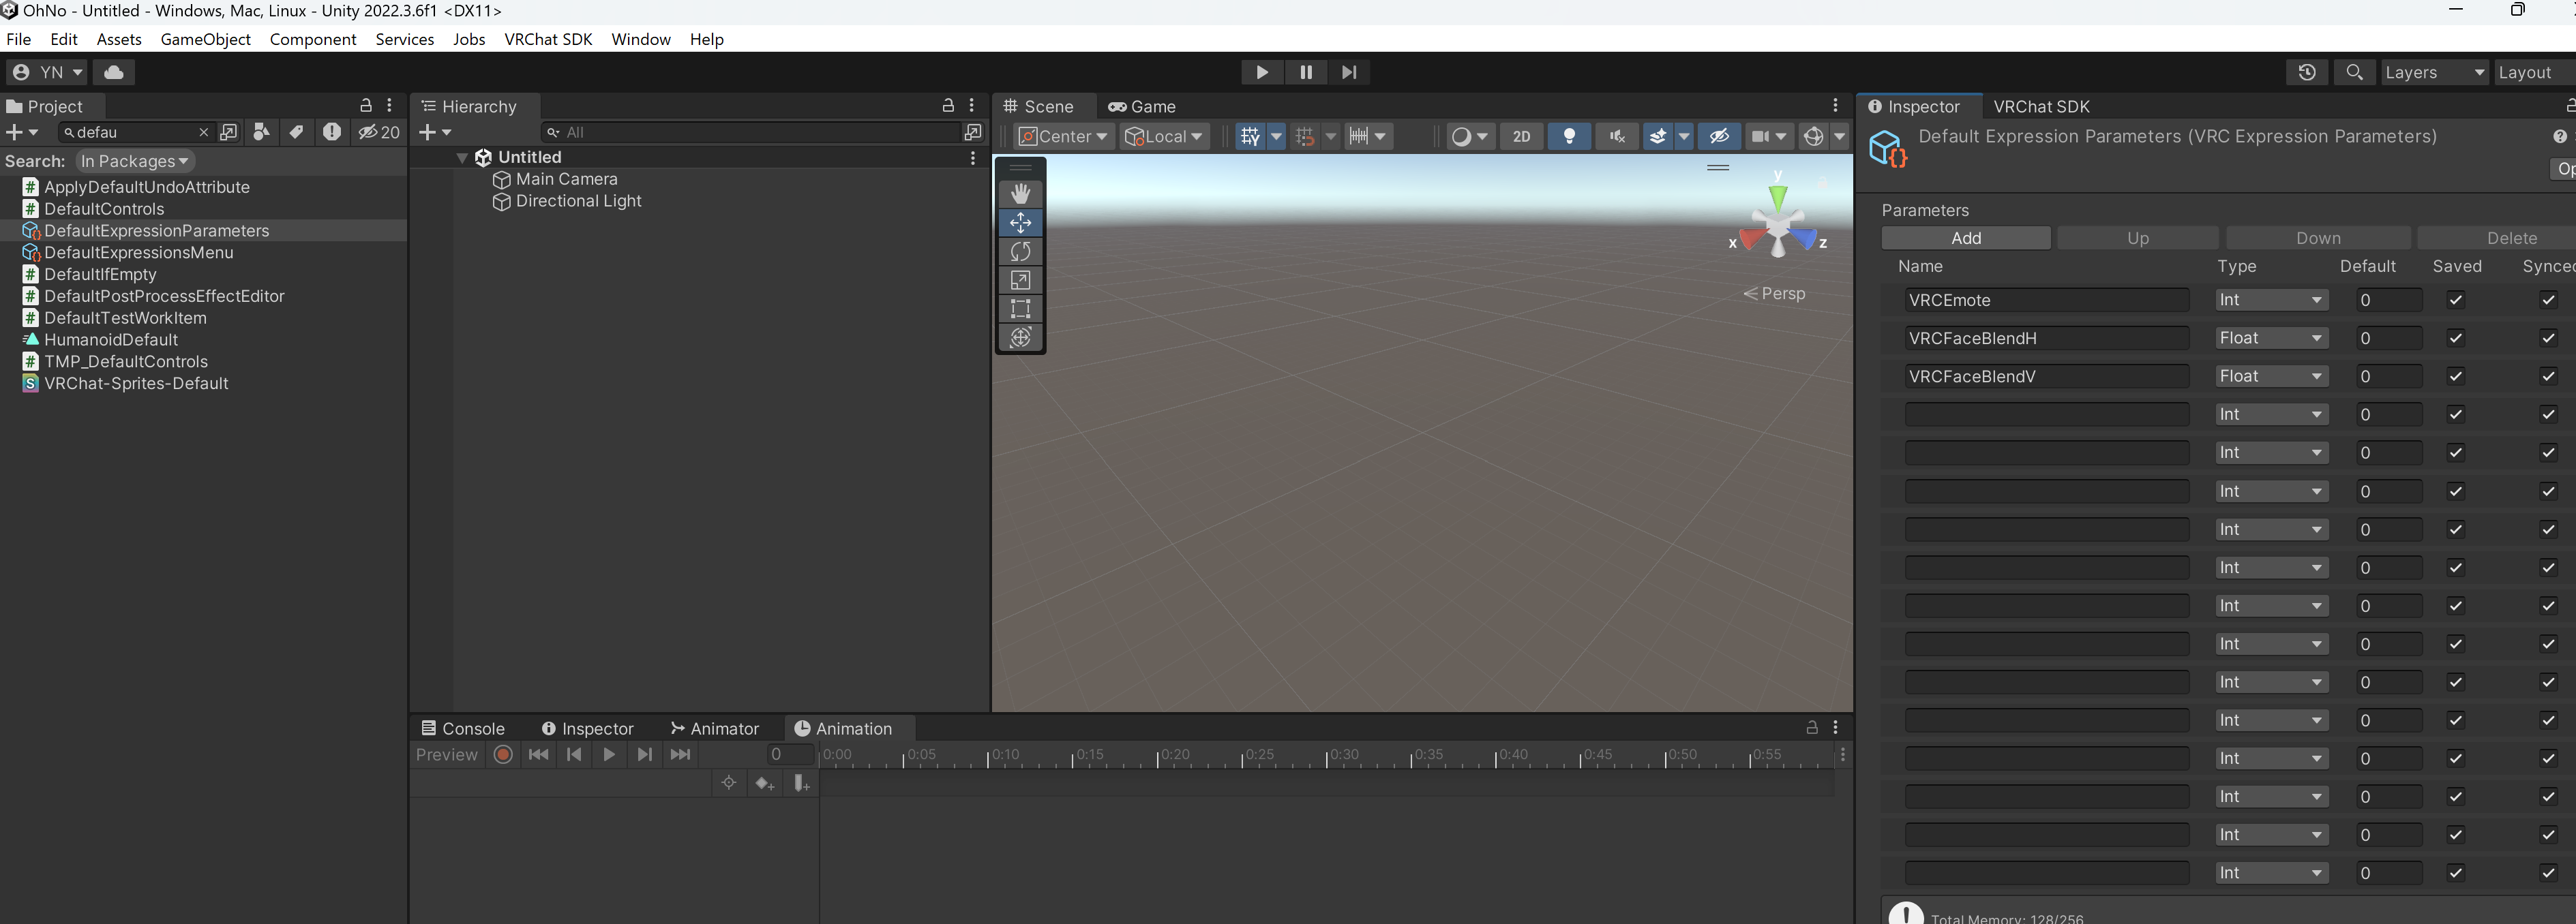Toggle Synced checkbox for VRCFaceBlendH

click(x=2548, y=337)
